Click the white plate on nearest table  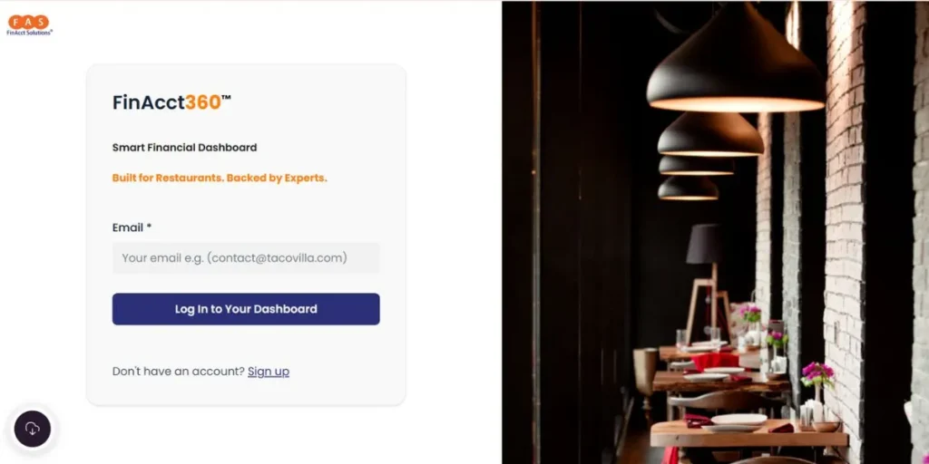(738, 420)
